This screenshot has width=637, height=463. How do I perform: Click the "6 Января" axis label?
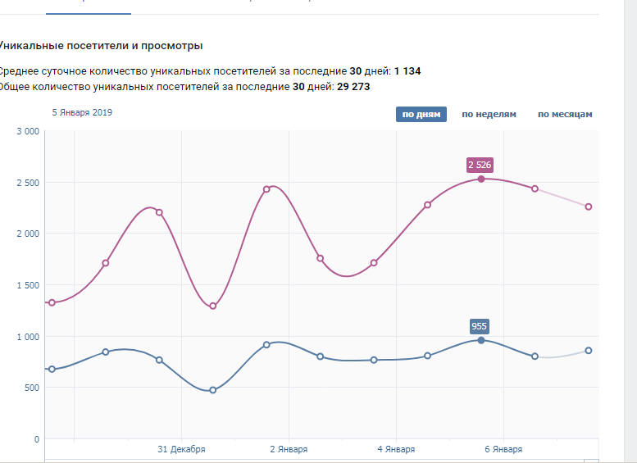click(503, 449)
